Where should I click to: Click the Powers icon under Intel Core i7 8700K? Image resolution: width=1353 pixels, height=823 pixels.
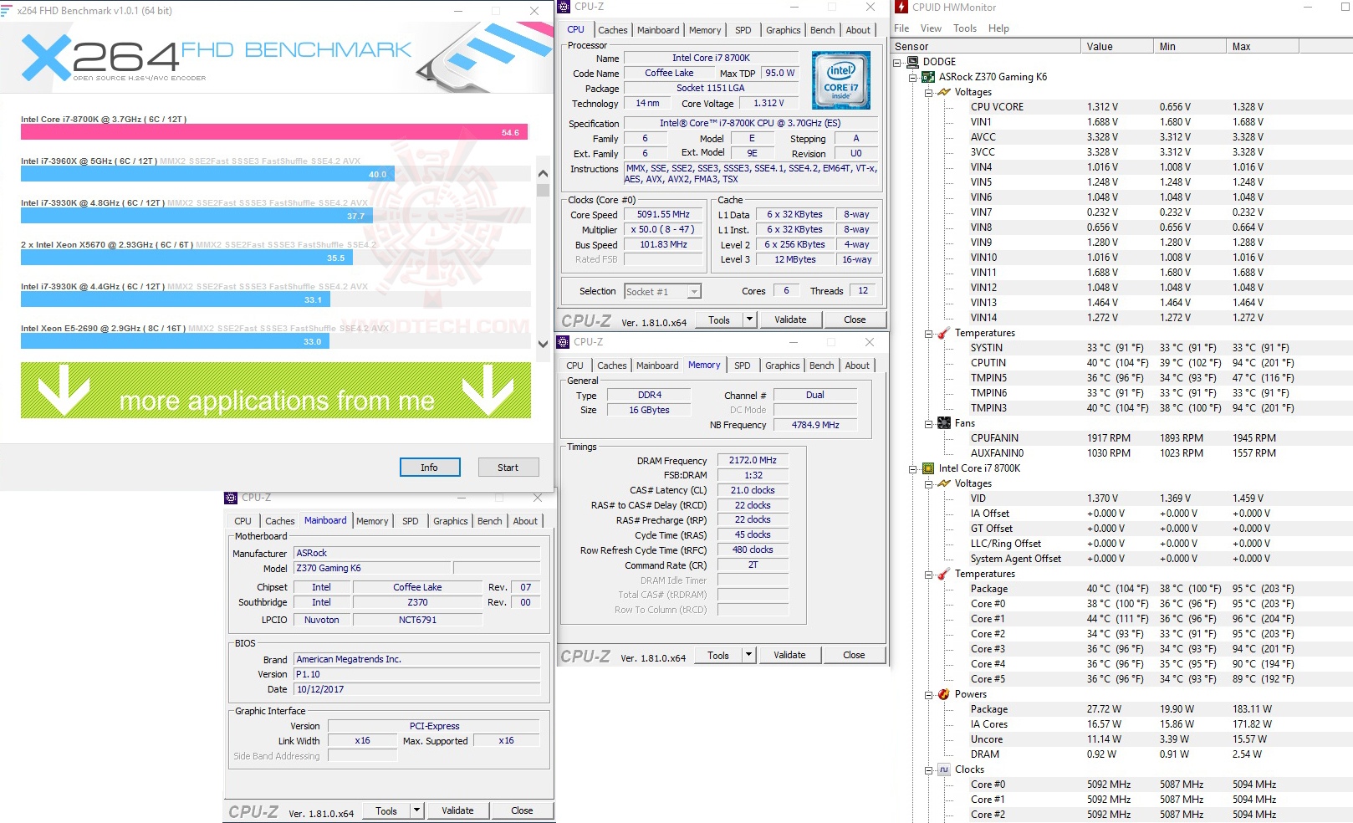point(944,693)
